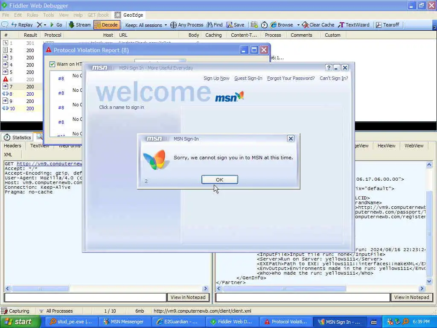Screen dimensions: 437x328
Task: Click the camera screenshot icon in toolbar
Action: (254, 25)
